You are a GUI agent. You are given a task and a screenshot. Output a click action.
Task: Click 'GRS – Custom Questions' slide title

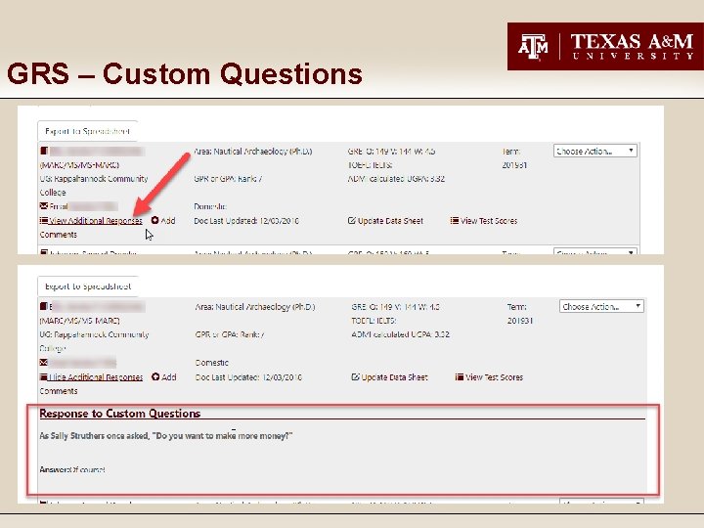185,73
